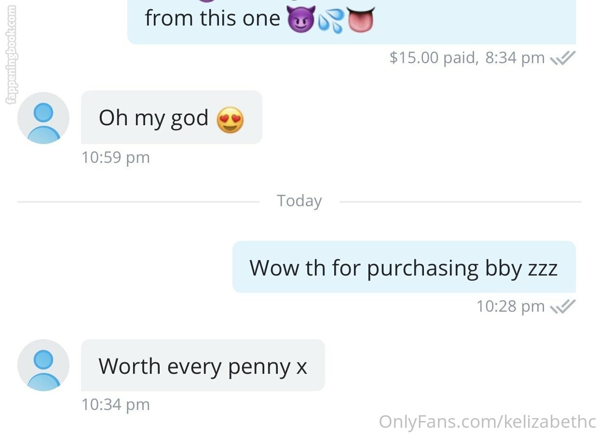Viewport: 599px width, 435px height.
Task: Click the 10:34 pm timestamp
Action: (116, 405)
